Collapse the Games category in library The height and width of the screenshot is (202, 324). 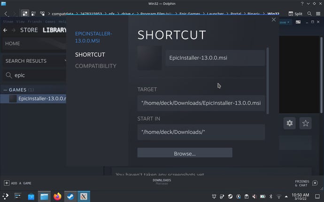point(6,90)
